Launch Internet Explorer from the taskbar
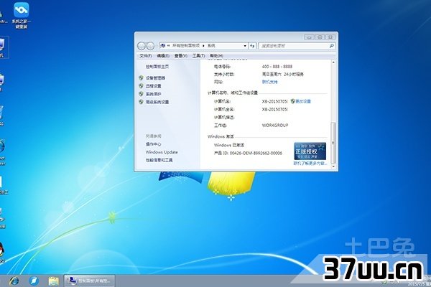This screenshot has width=431, height=287. pos(14,281)
